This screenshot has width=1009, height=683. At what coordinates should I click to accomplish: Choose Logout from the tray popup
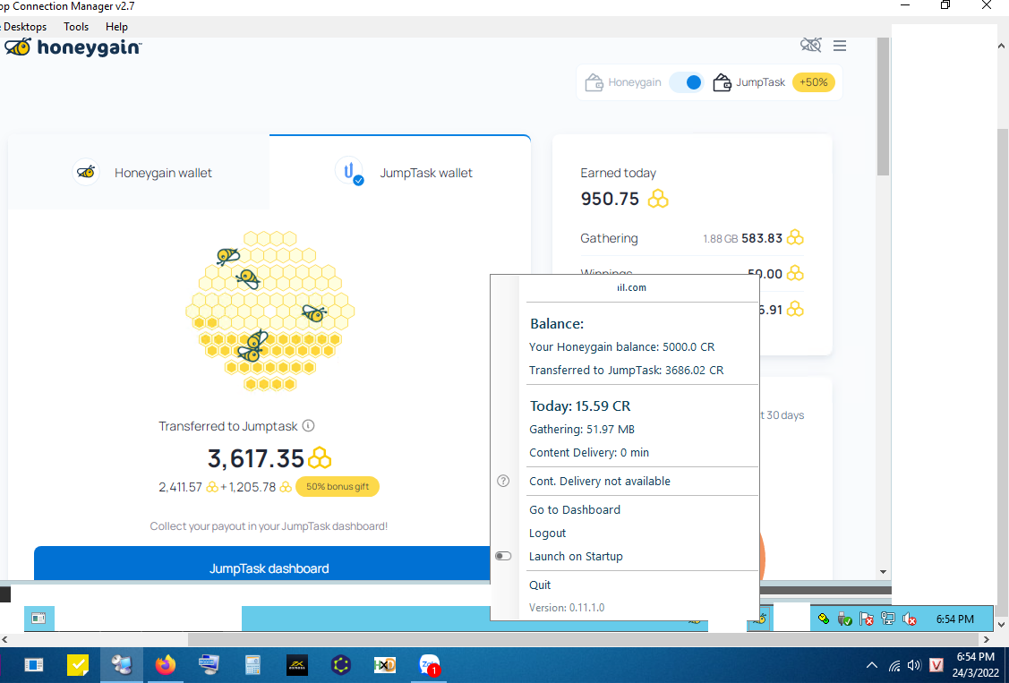coord(547,533)
